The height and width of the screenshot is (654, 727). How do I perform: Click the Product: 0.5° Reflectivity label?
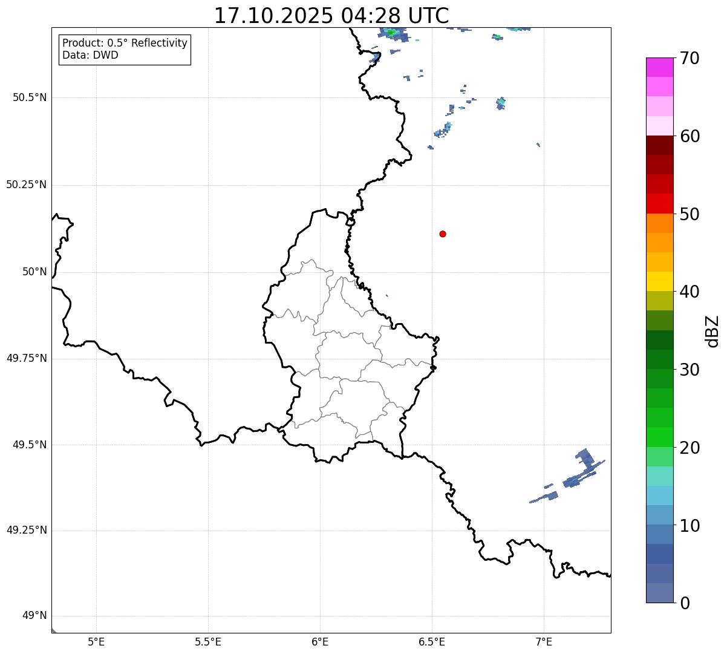click(125, 44)
